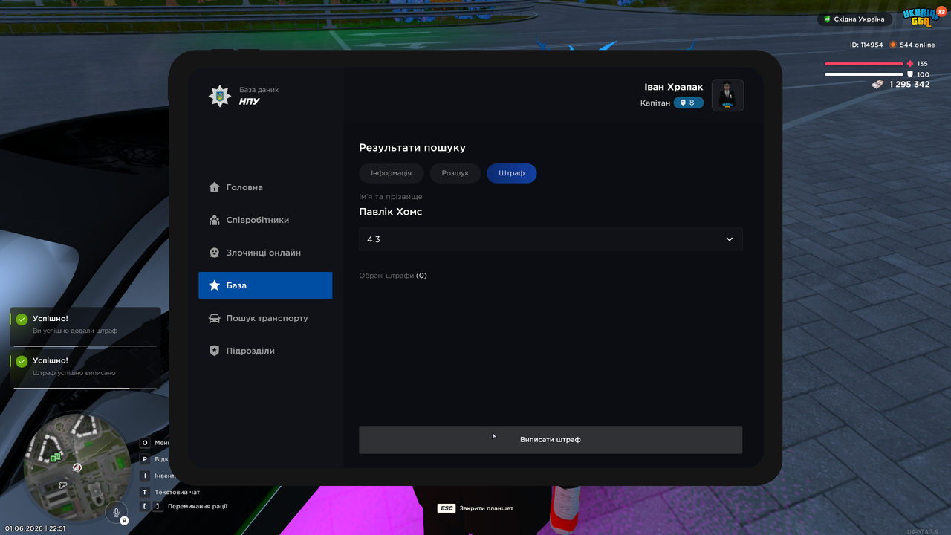
Task: Click the T key hint for Текстовий чат
Action: (x=146, y=492)
